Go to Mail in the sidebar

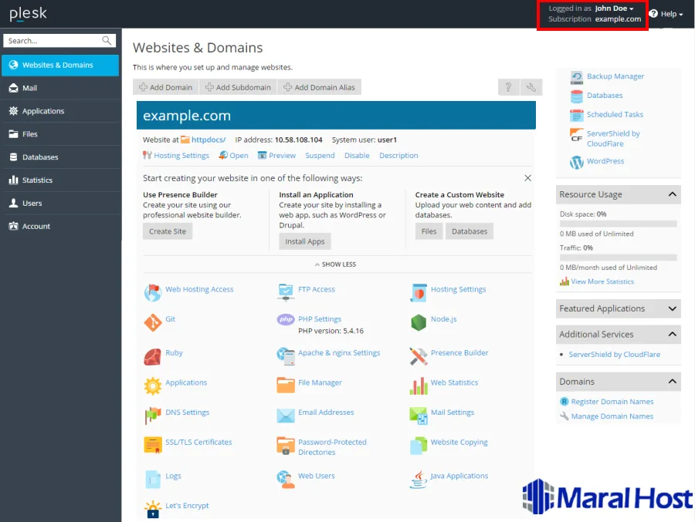coord(29,88)
